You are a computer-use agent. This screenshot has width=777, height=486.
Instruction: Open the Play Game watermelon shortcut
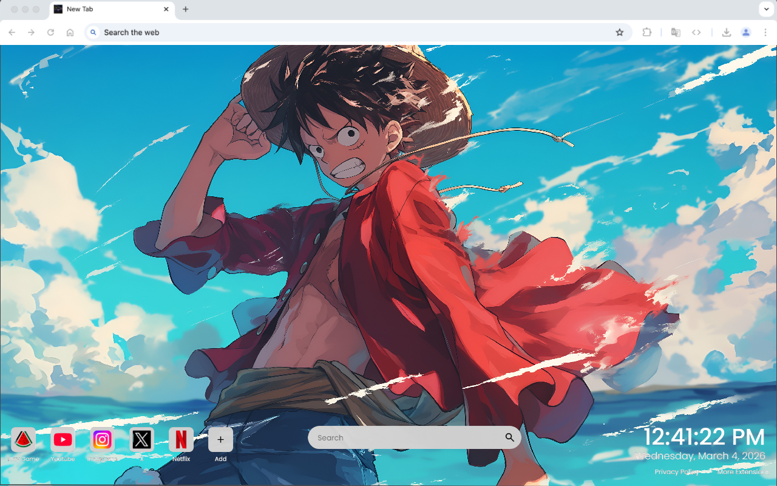point(23,439)
